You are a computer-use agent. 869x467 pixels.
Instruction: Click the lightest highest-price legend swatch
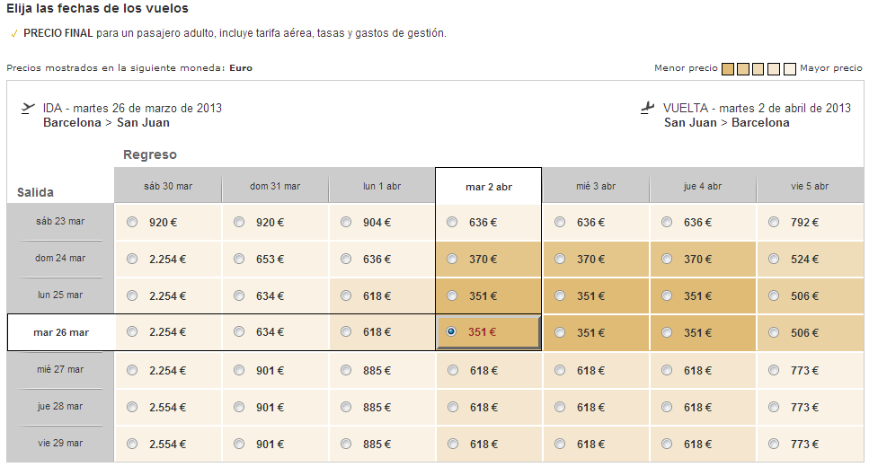pyautogui.click(x=790, y=69)
